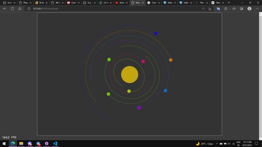The height and width of the screenshot is (147, 262).
Task: Open the Telegram taskbar icon
Action: point(38,143)
